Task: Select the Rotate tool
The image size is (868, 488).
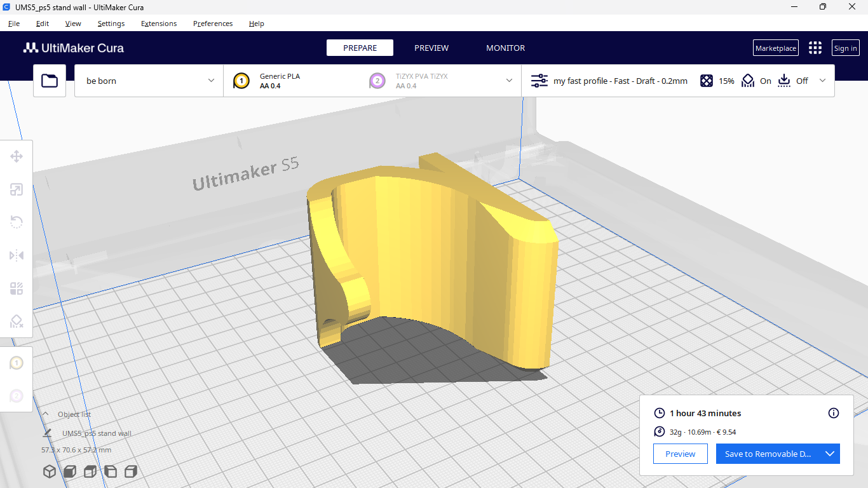Action: 17,222
